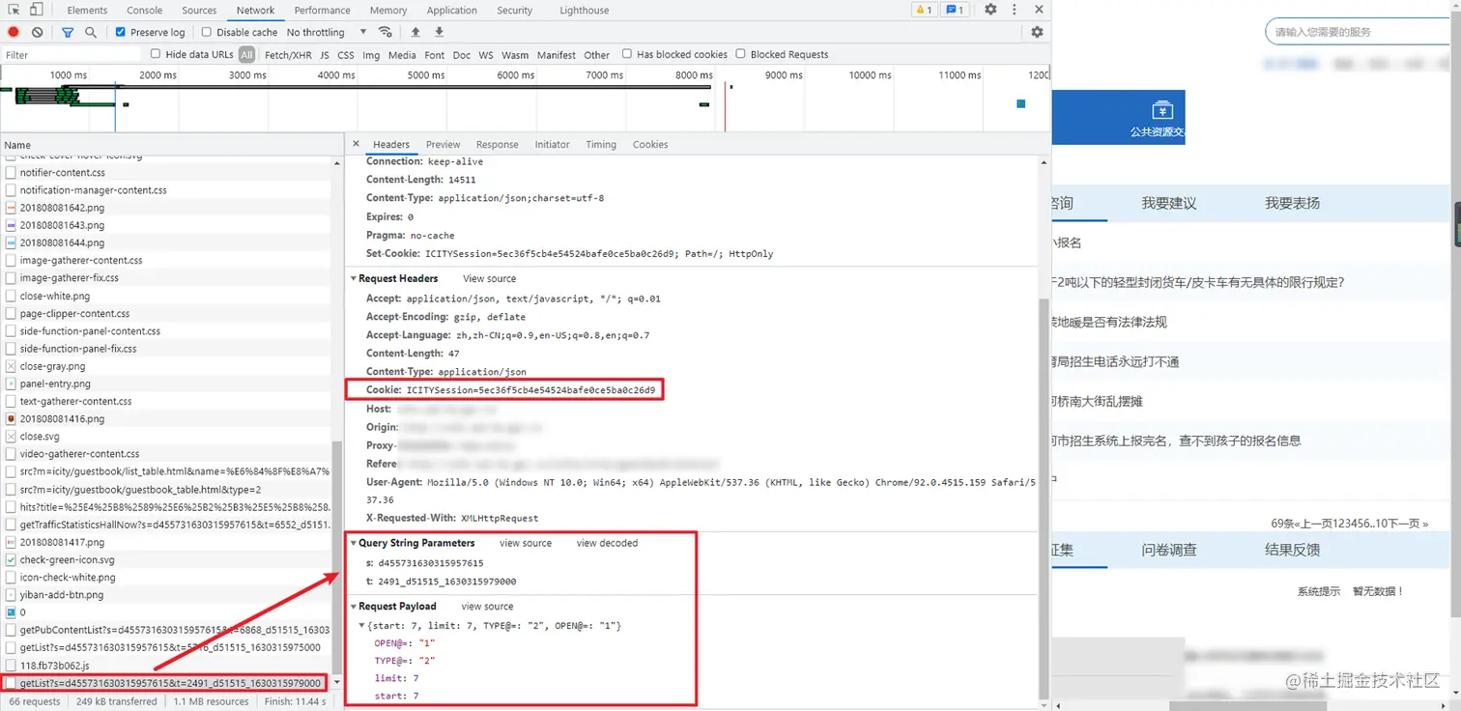Viewport: 1461px width, 711px height.
Task: Click the import HAR upload arrow
Action: (415, 32)
